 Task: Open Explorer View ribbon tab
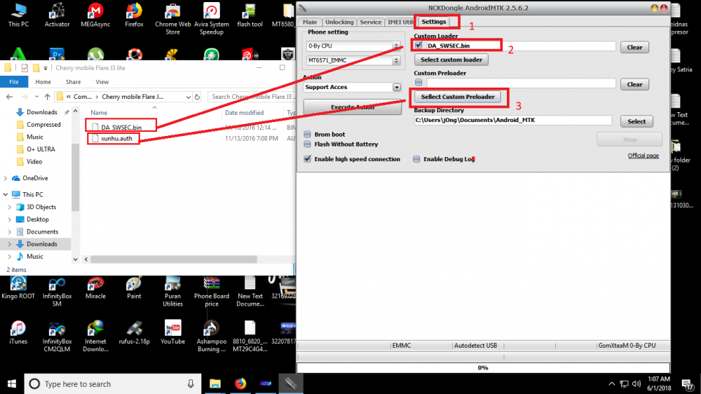point(102,82)
